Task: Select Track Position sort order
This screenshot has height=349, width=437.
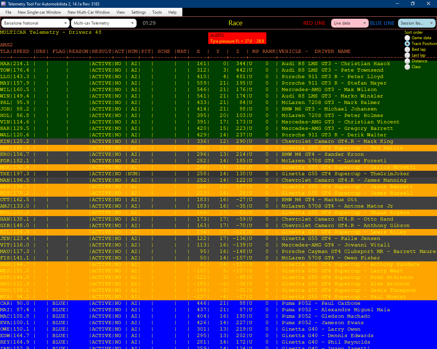Action: [421, 44]
